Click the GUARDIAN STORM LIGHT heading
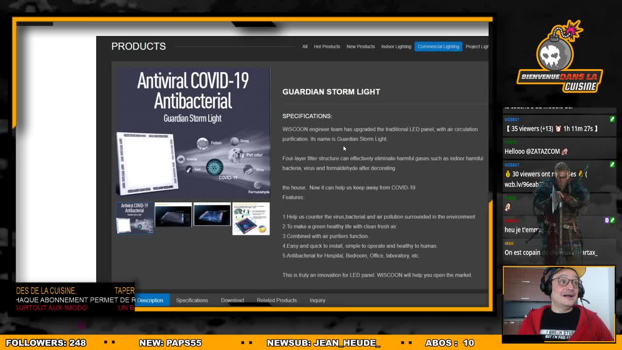 (331, 91)
